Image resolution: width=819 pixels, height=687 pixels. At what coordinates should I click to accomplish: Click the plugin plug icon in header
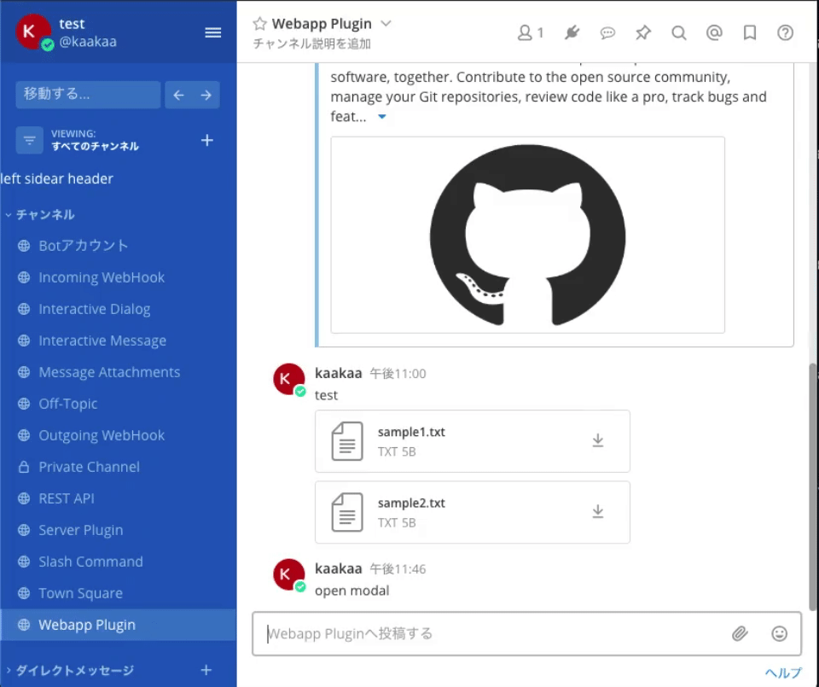572,33
